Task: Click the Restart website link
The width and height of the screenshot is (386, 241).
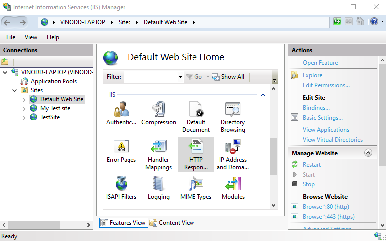Action: [x=312, y=165]
